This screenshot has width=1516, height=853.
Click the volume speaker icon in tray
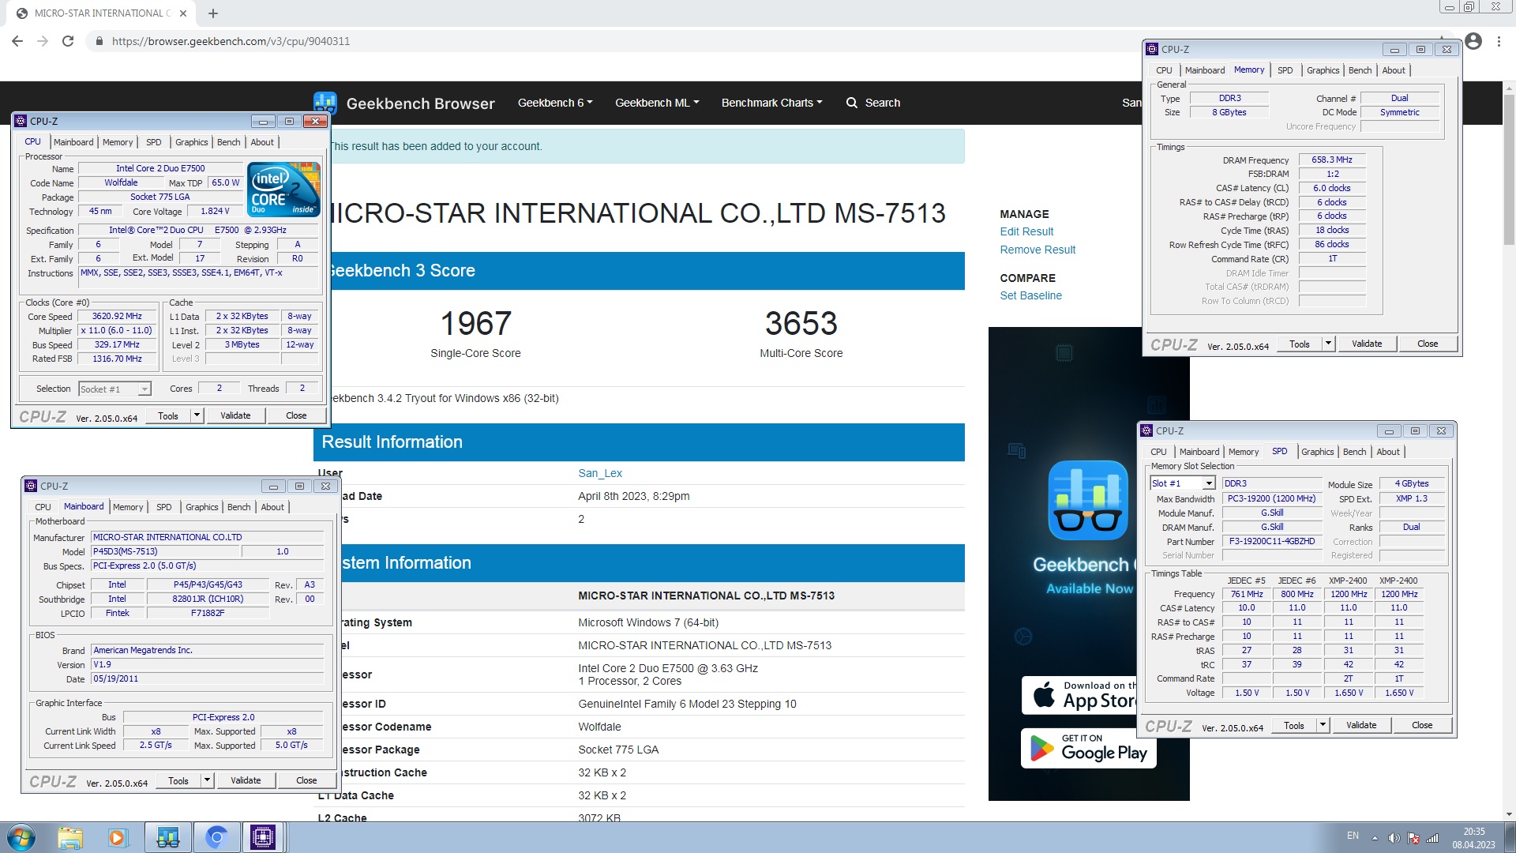[x=1394, y=838]
